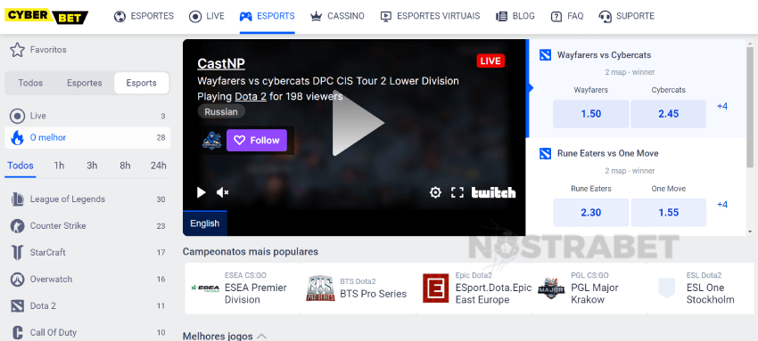758x341 pixels.
Task: Open the Cassino menu item
Action: [x=337, y=16]
